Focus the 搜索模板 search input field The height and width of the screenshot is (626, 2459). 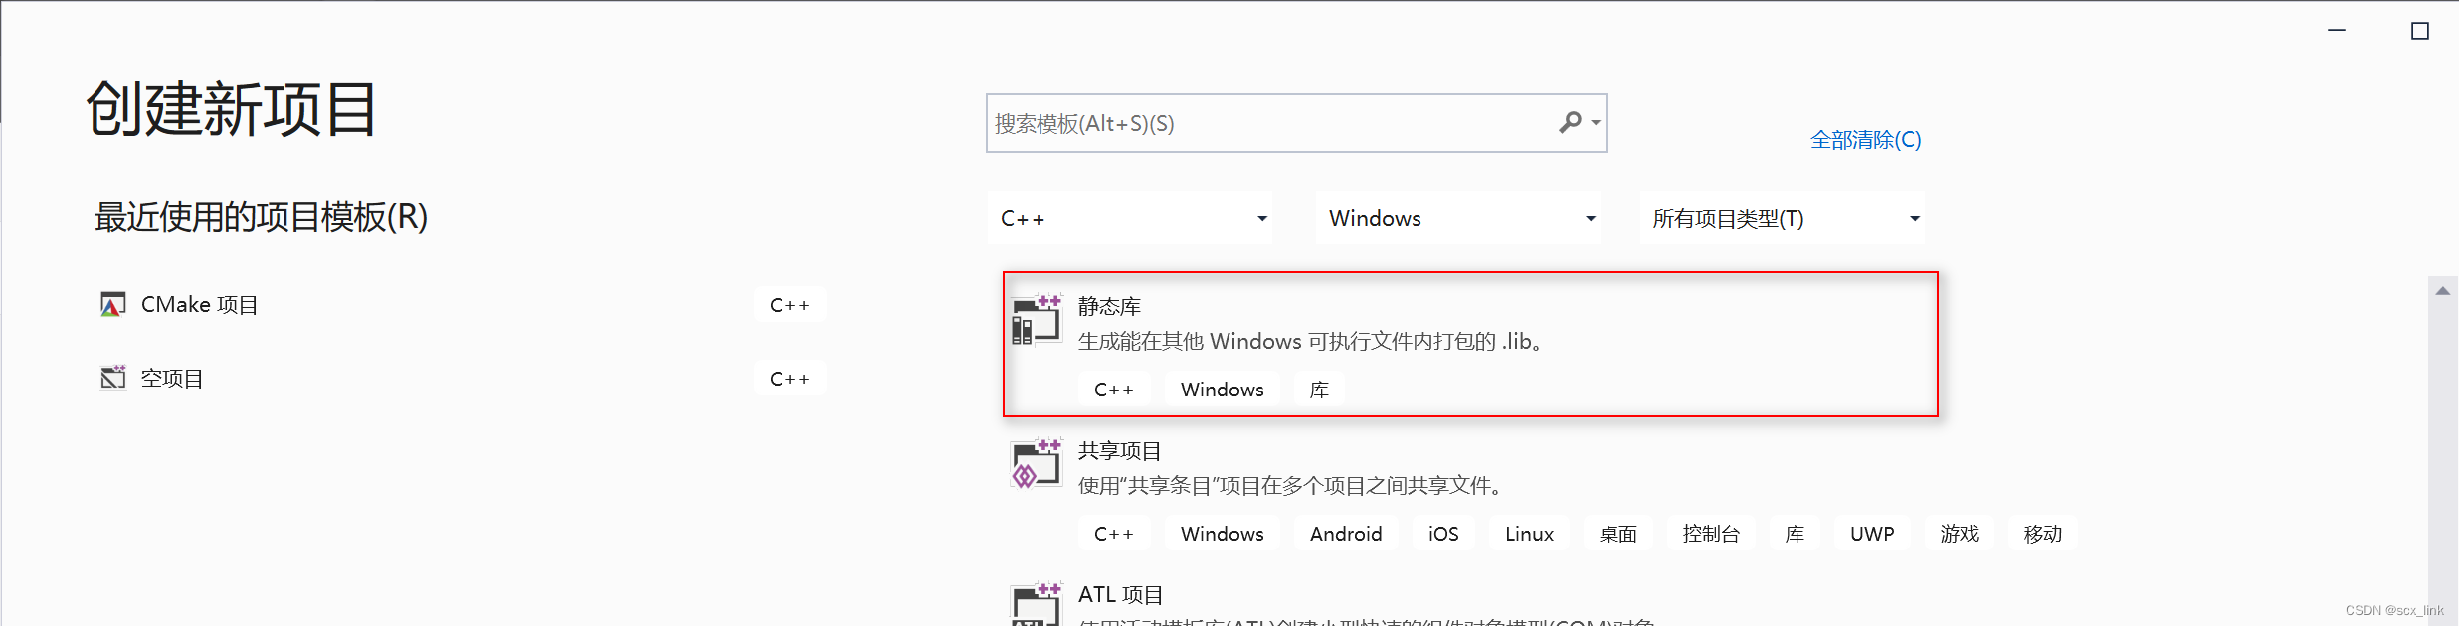1273,123
